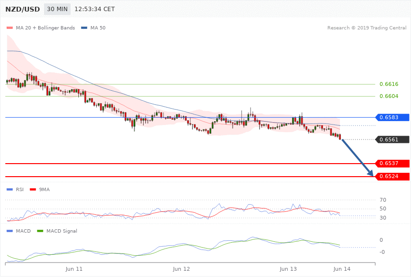The width and height of the screenshot is (411, 278).
Task: Click the RSI legend label
Action: tap(20, 190)
